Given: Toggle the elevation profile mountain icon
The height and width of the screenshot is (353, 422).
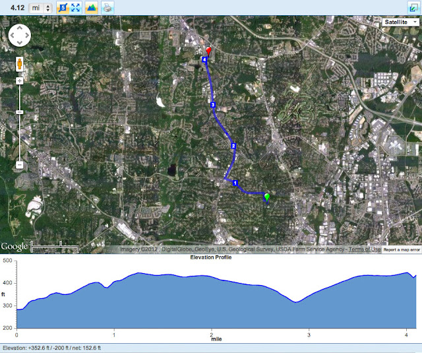Looking at the screenshot, I should point(92,7).
